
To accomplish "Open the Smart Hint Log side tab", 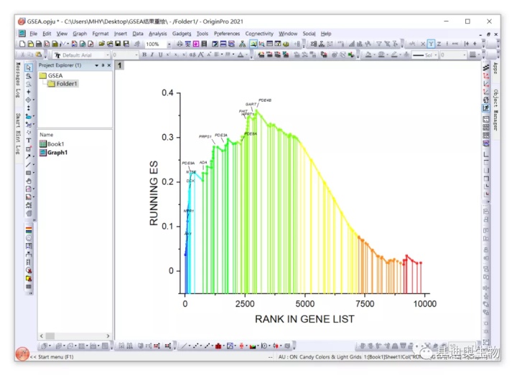I will 18,133.
